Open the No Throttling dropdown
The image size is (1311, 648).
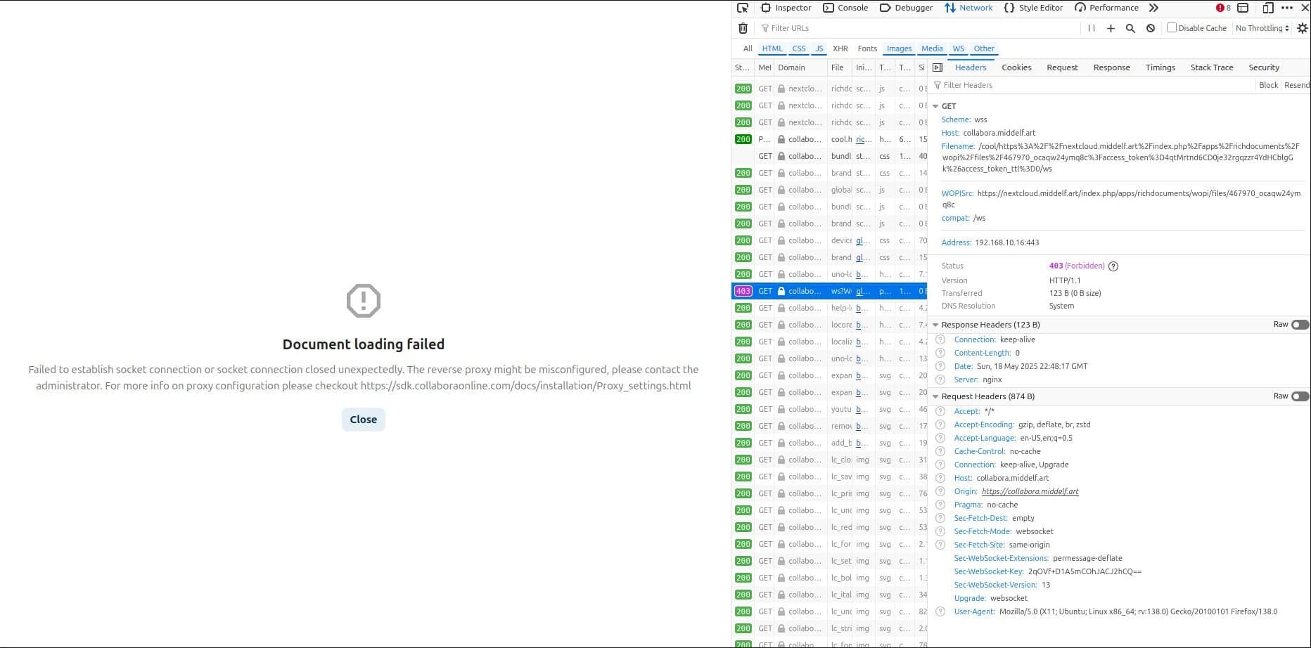[x=1262, y=28]
